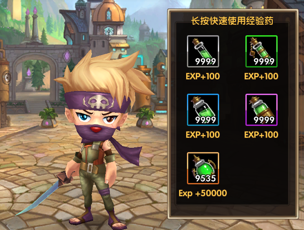Image resolution: width=304 pixels, height=230 pixels.
Task: Use the blue-framed EXP potion
Action: point(203,110)
